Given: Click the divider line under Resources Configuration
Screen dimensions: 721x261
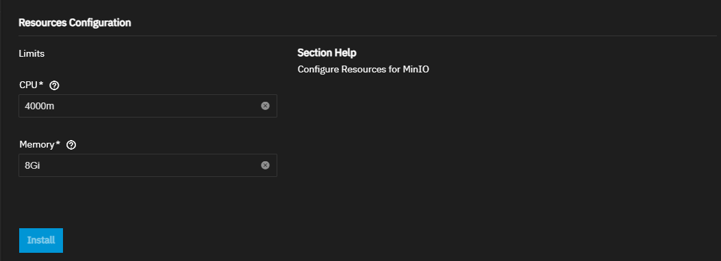Looking at the screenshot, I should click(x=368, y=36).
